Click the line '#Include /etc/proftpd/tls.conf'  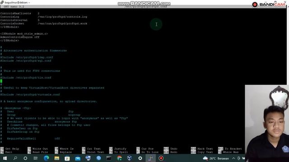pos(26,78)
